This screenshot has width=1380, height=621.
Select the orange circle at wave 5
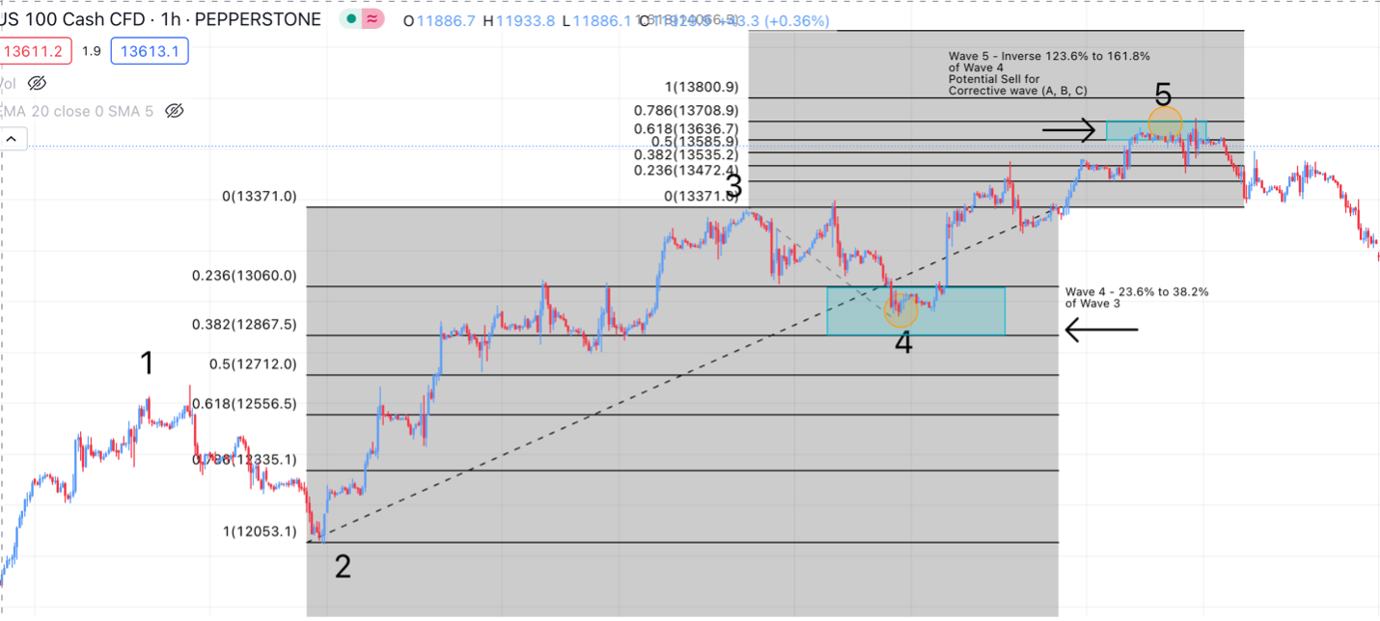click(1165, 121)
